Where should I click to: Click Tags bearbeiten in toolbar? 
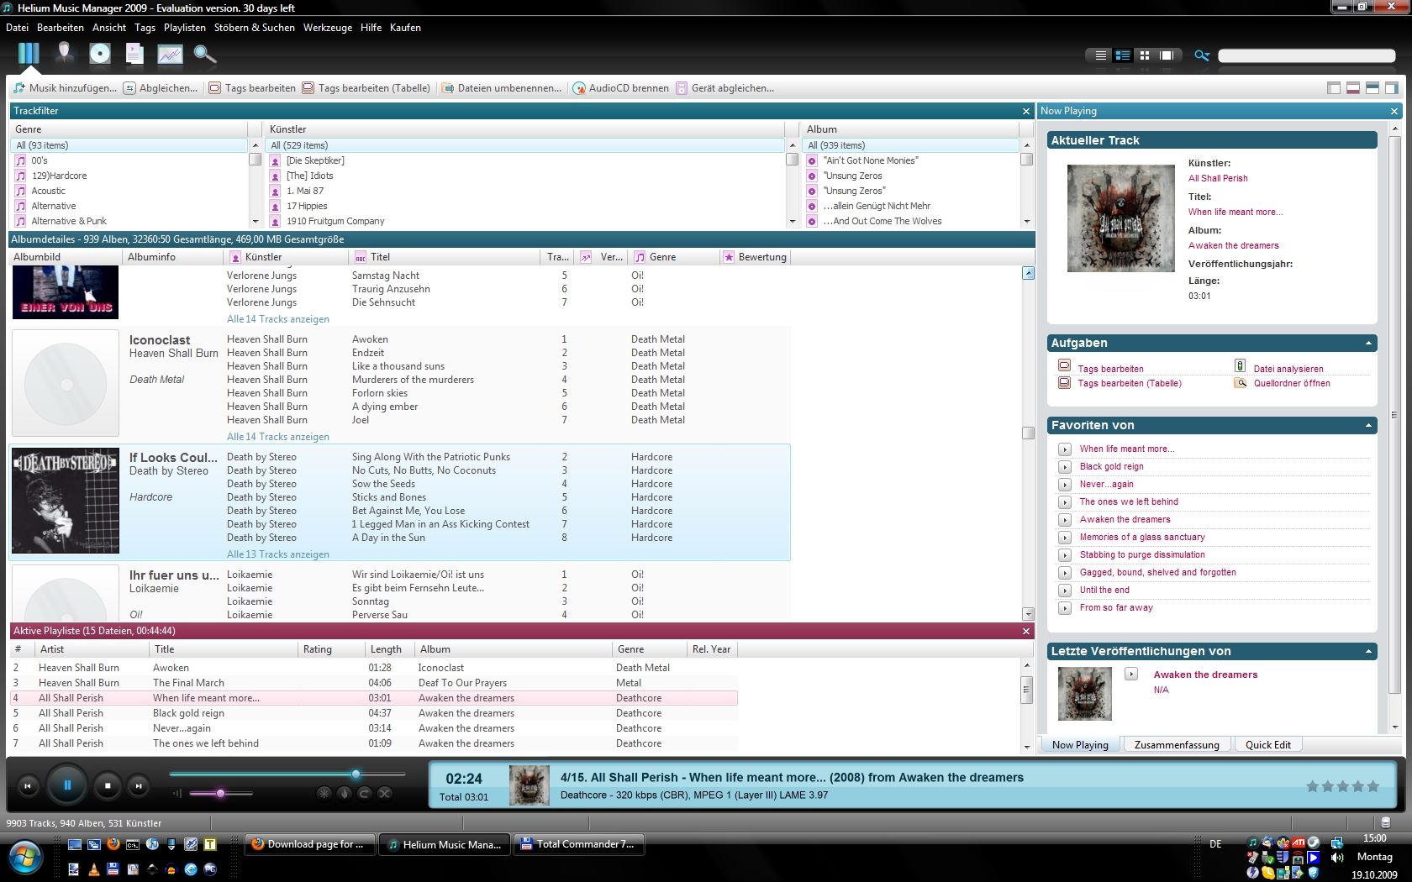(252, 88)
